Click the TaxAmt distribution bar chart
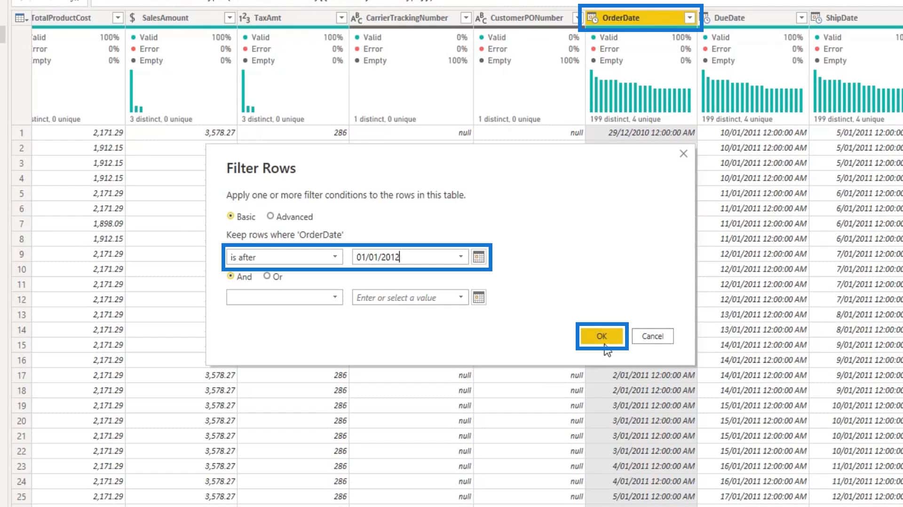Image resolution: width=903 pixels, height=507 pixels. [x=248, y=91]
